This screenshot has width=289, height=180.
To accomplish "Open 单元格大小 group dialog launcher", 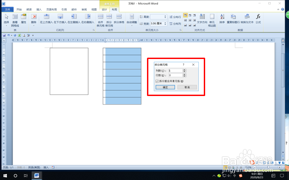I will [x=180, y=30].
